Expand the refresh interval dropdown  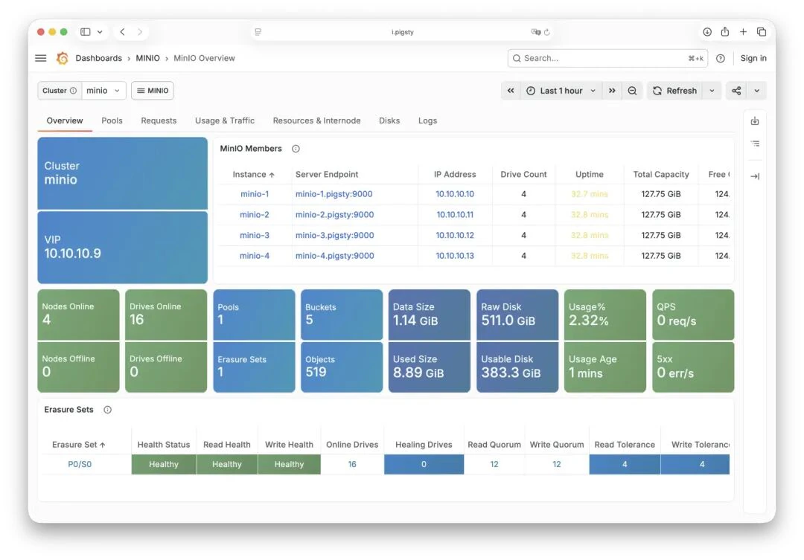point(712,91)
